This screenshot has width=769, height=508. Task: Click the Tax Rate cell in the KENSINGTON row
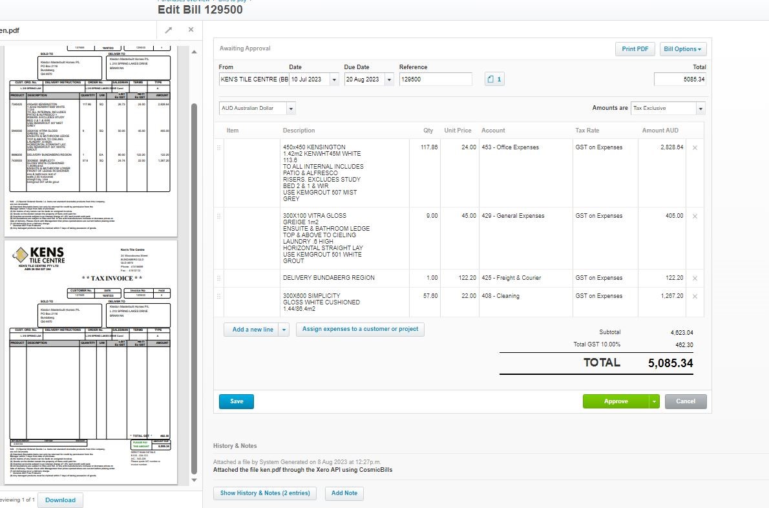[606, 173]
